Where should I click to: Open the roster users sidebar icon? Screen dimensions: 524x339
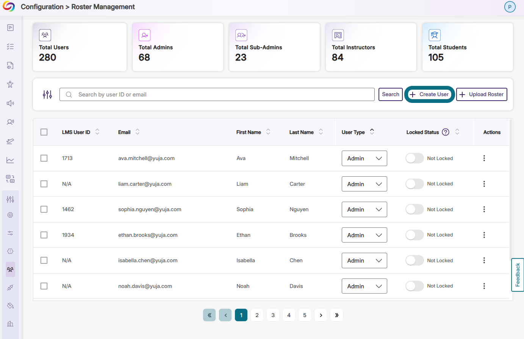[10, 269]
